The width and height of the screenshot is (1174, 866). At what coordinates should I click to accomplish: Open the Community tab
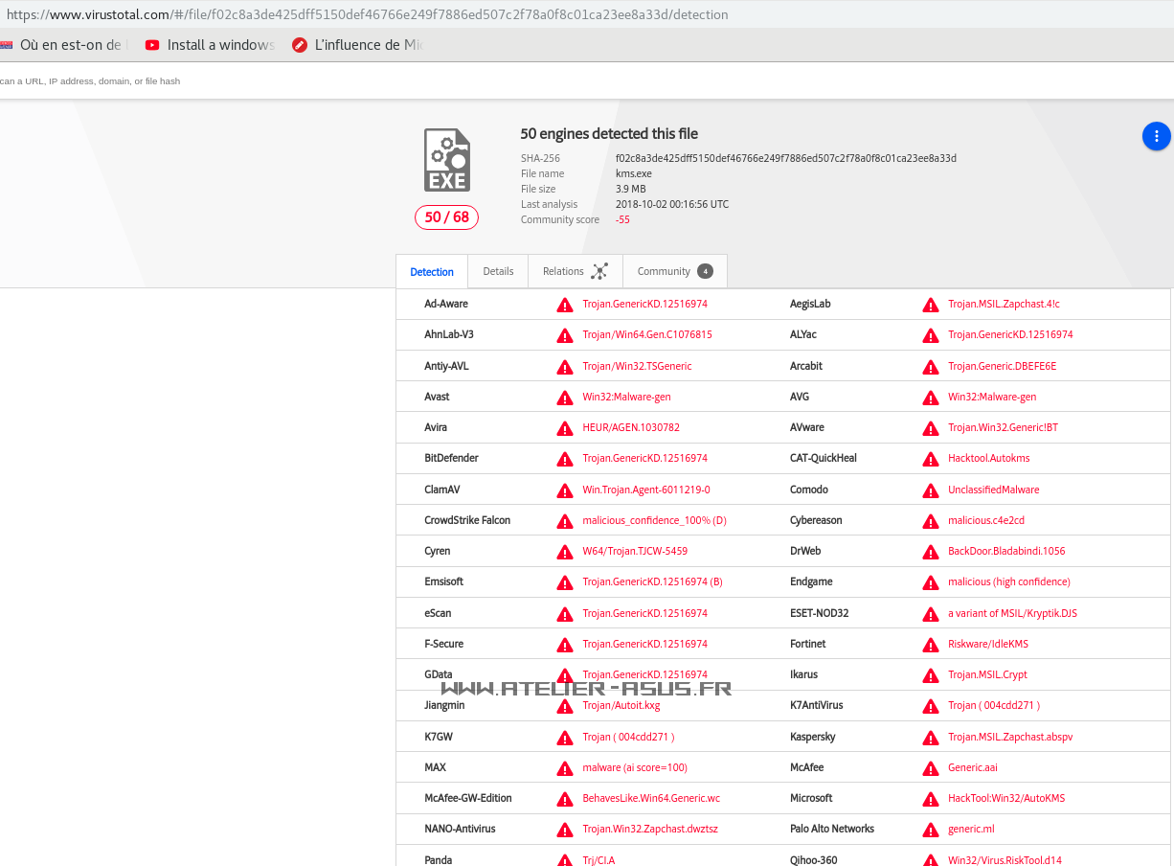tap(675, 271)
